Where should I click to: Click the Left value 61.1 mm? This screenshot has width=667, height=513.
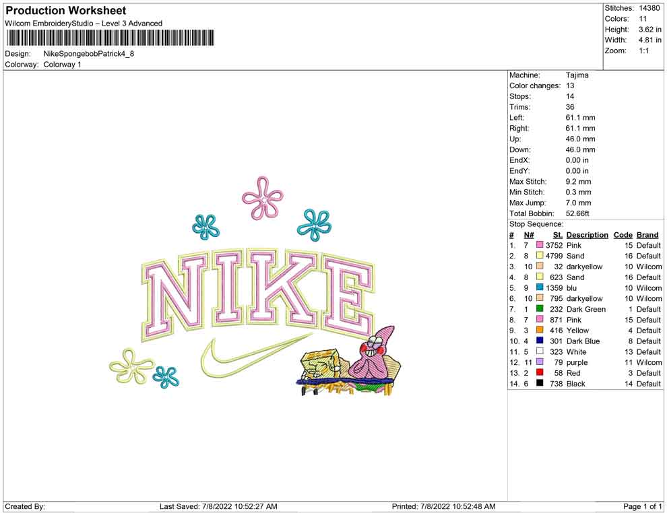580,117
